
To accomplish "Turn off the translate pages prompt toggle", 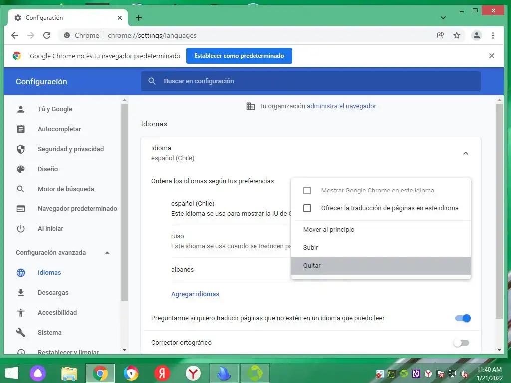I will 463,318.
